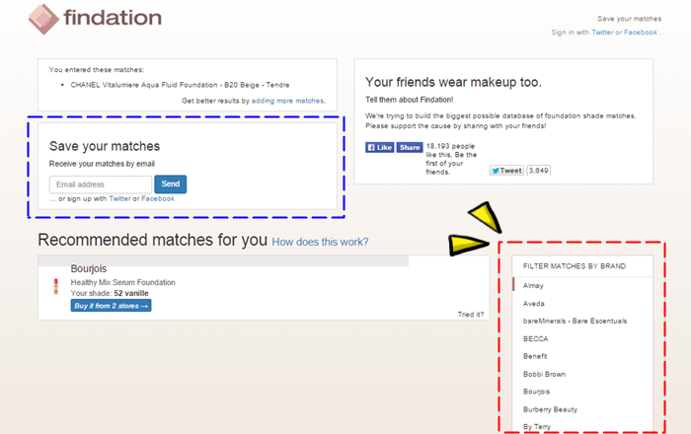Click the Facebook Share button
This screenshot has width=691, height=434.
[410, 147]
